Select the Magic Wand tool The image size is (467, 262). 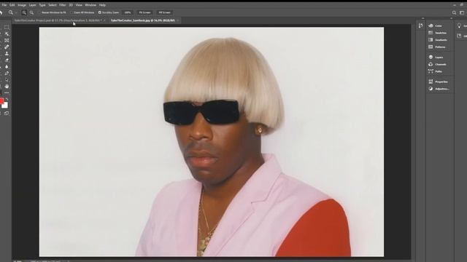[7, 34]
